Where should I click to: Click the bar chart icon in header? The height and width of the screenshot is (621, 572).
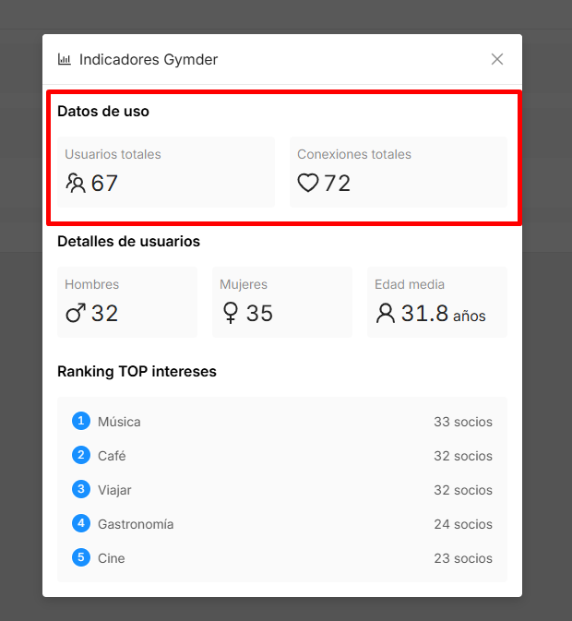(x=65, y=60)
